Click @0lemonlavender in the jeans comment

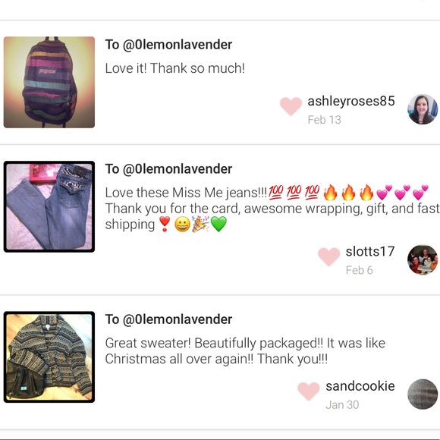click(178, 169)
